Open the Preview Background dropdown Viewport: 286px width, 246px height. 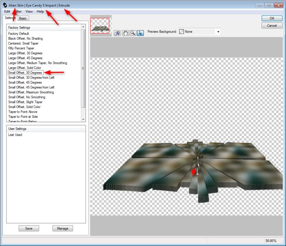pyautogui.click(x=199, y=32)
